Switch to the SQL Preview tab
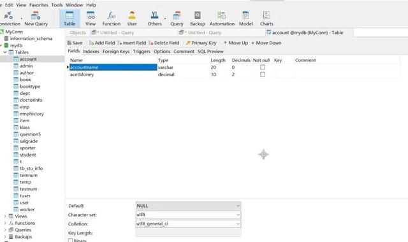The width and height of the screenshot is (408, 242). (x=210, y=52)
